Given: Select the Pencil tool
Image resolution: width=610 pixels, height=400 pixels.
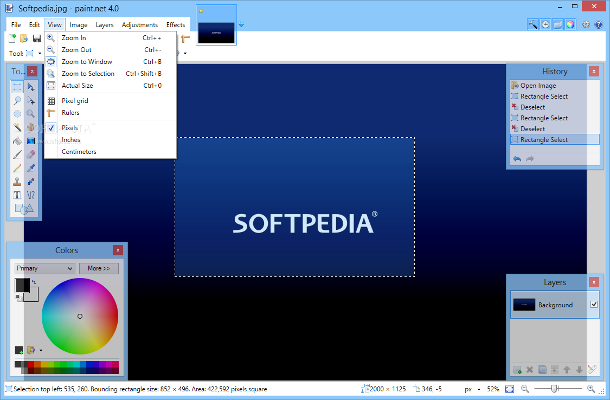Looking at the screenshot, I should pos(17,168).
